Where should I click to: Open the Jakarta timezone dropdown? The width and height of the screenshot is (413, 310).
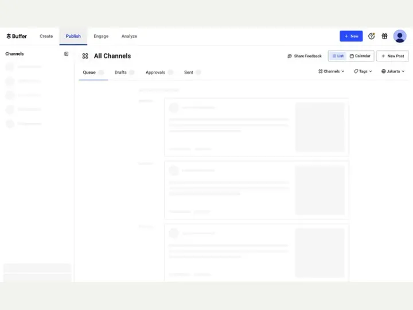393,71
